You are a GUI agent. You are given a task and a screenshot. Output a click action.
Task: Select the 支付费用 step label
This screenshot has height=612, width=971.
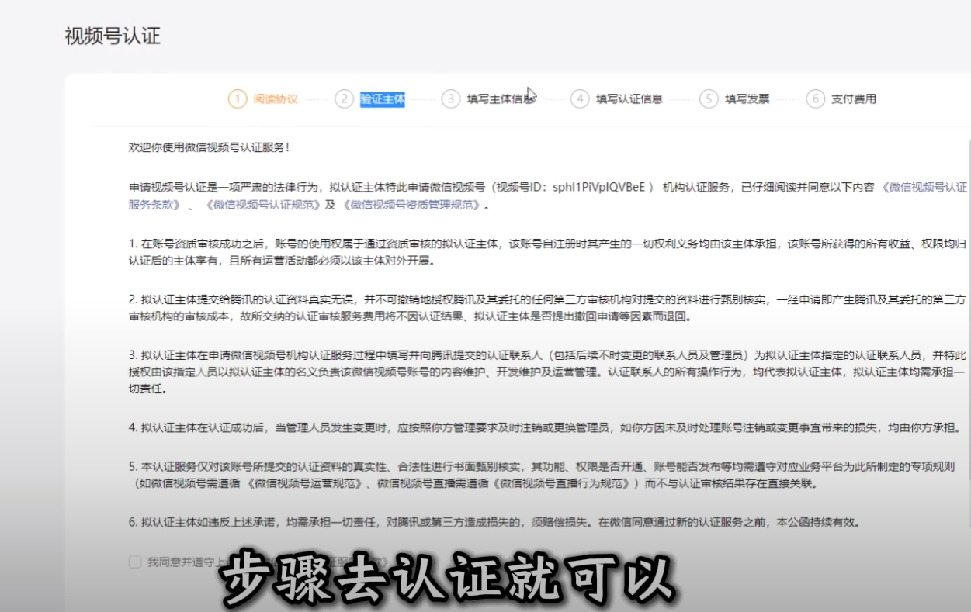[854, 99]
